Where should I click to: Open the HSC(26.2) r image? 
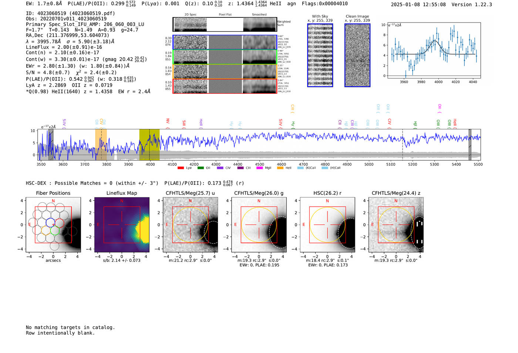pyautogui.click(x=327, y=225)
